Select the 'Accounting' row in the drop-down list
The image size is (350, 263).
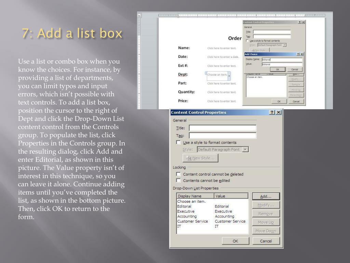[x=212, y=216]
